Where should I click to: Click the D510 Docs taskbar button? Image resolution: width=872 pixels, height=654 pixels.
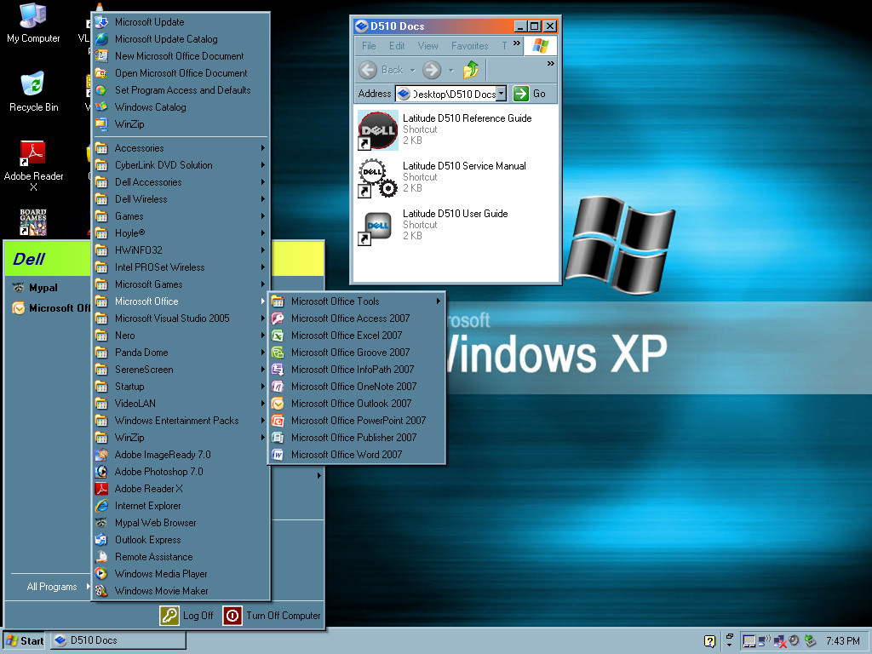pos(118,640)
